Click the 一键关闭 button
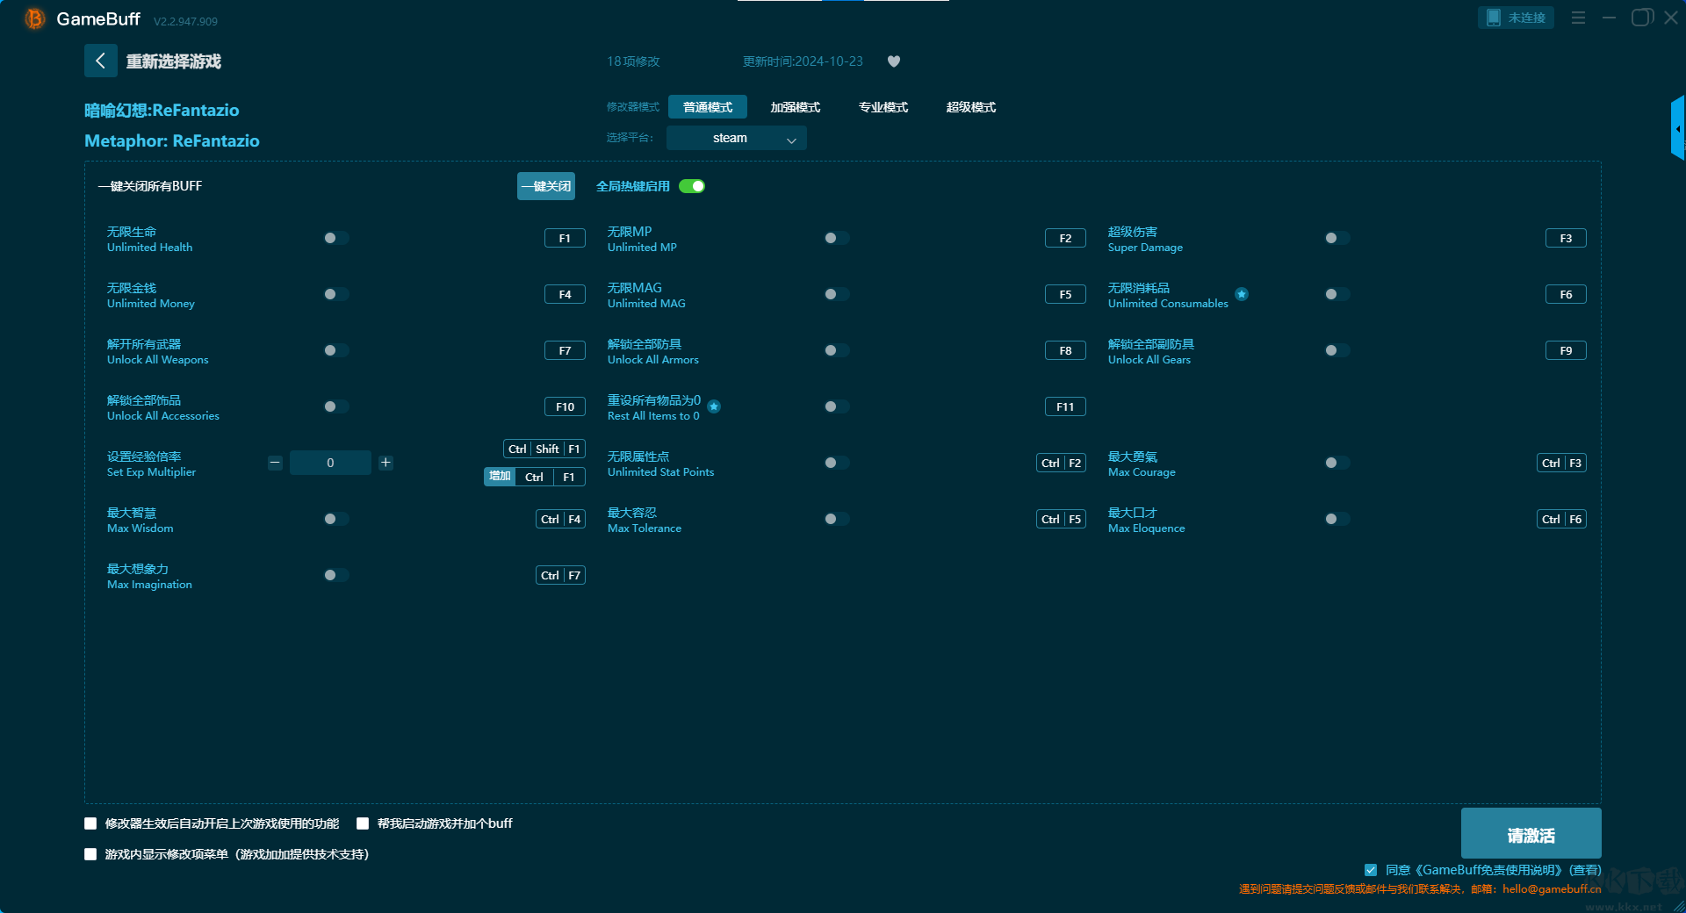This screenshot has height=913, width=1686. click(x=546, y=186)
